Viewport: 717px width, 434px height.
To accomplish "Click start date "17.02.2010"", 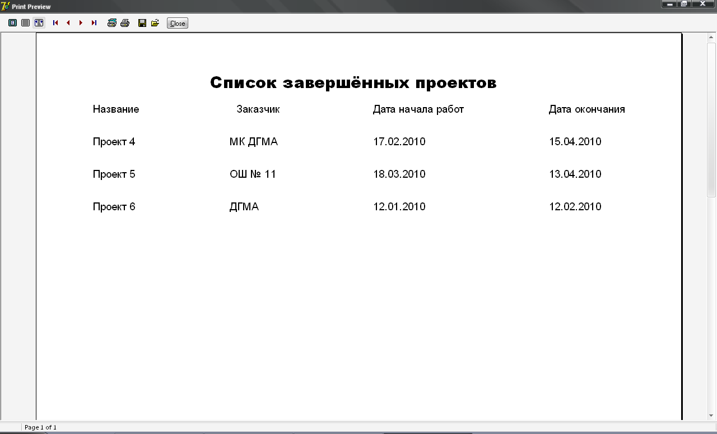I will click(x=399, y=142).
